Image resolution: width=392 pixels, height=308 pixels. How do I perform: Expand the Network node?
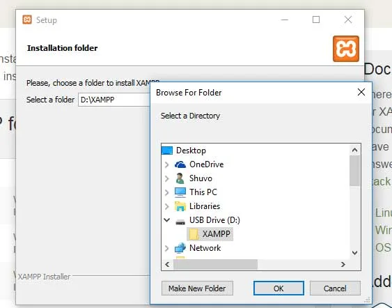point(166,248)
